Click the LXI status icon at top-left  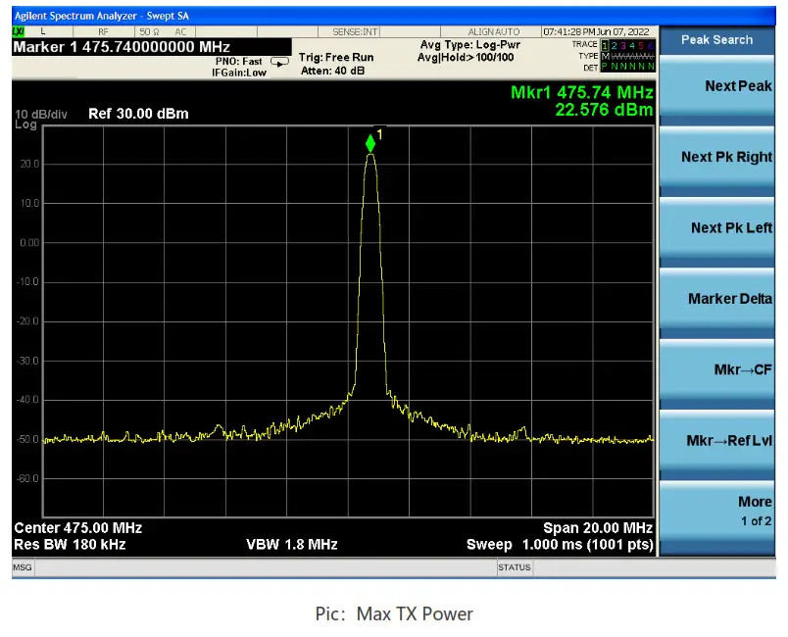[x=18, y=32]
